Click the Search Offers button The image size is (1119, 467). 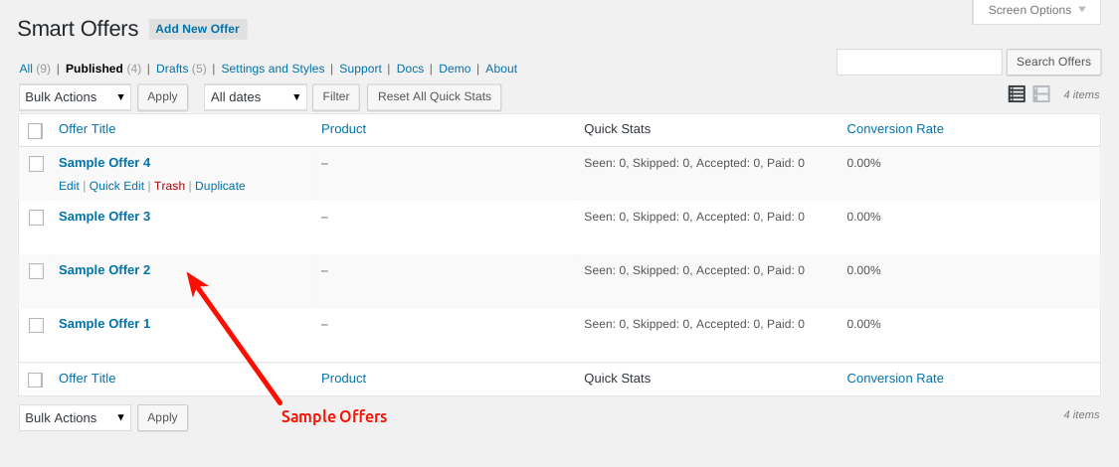coord(1053,62)
